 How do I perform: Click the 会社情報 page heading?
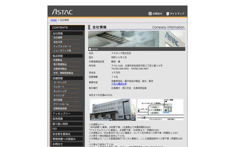(x=100, y=27)
